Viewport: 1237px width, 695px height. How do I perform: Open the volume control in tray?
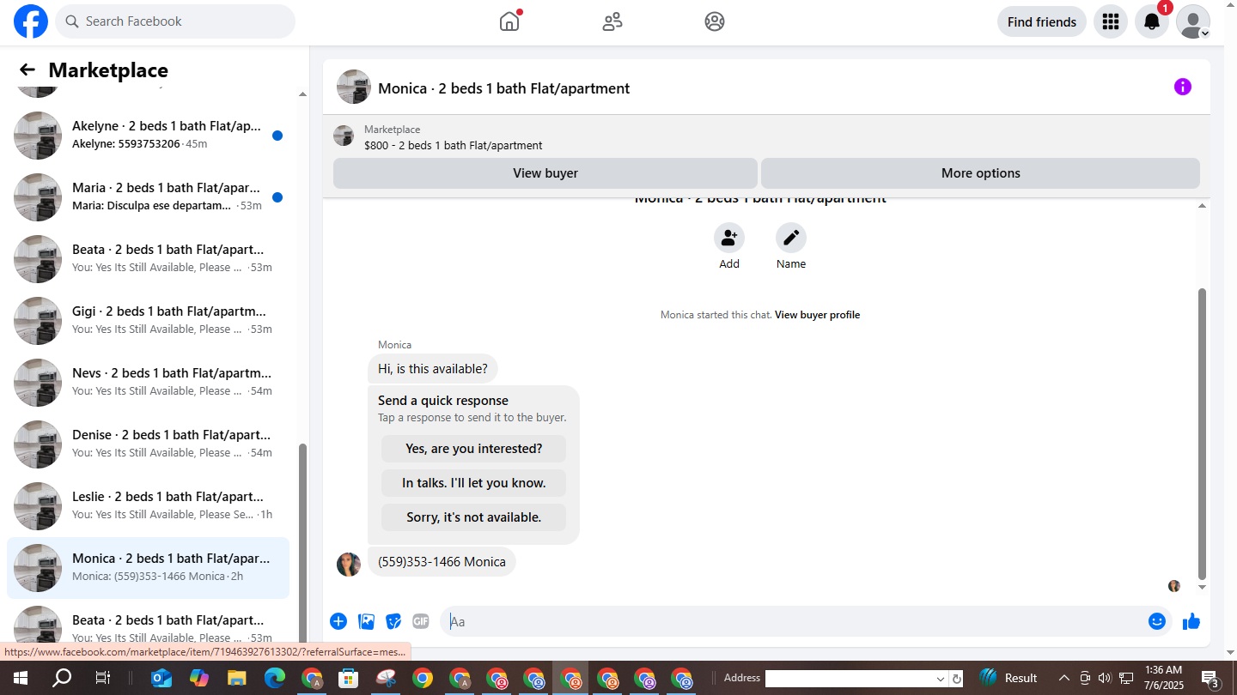point(1105,678)
